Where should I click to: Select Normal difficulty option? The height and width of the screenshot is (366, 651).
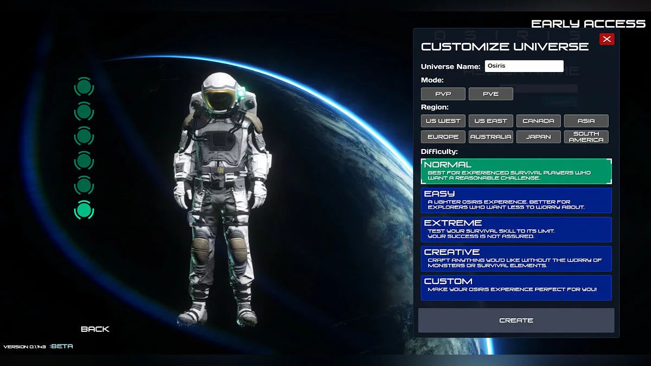coord(516,171)
